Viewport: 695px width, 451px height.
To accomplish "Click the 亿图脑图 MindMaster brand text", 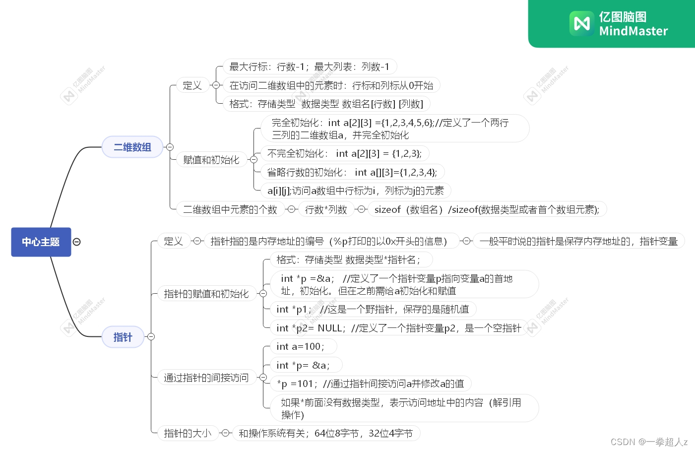I will point(633,24).
